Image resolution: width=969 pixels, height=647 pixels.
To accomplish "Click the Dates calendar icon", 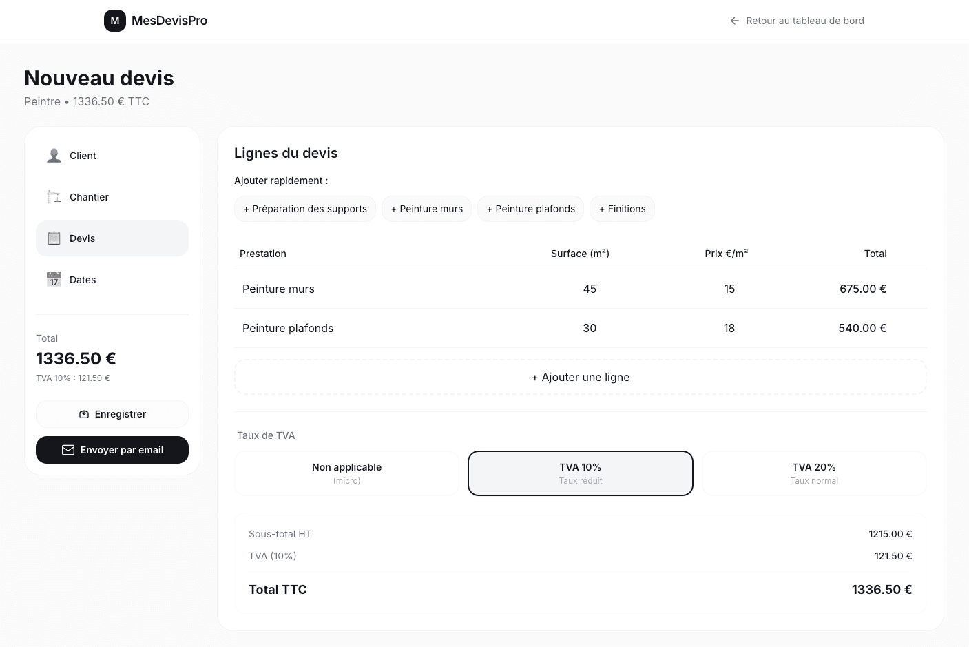I will click(x=54, y=279).
